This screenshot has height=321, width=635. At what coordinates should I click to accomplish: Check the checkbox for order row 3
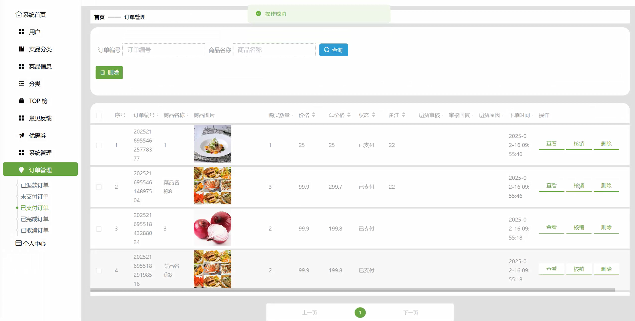point(99,229)
